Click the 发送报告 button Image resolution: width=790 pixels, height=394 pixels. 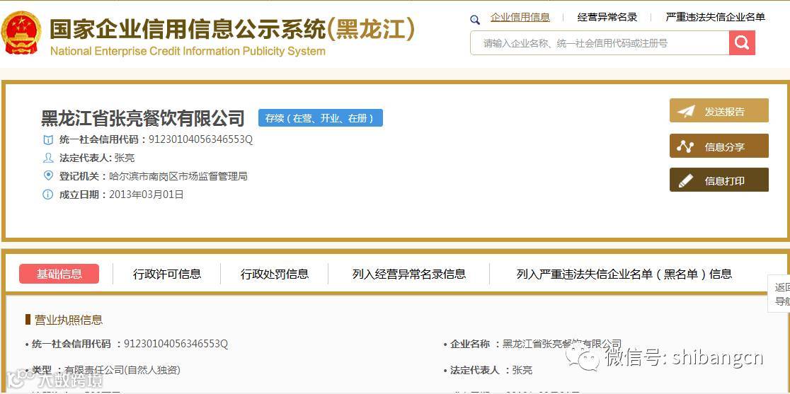point(719,111)
